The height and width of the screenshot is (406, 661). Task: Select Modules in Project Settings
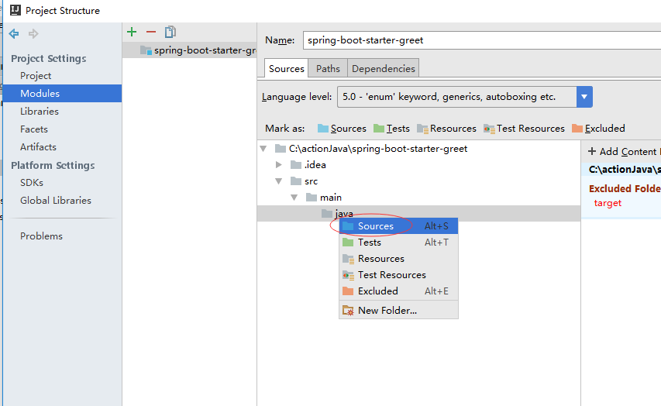coord(63,93)
